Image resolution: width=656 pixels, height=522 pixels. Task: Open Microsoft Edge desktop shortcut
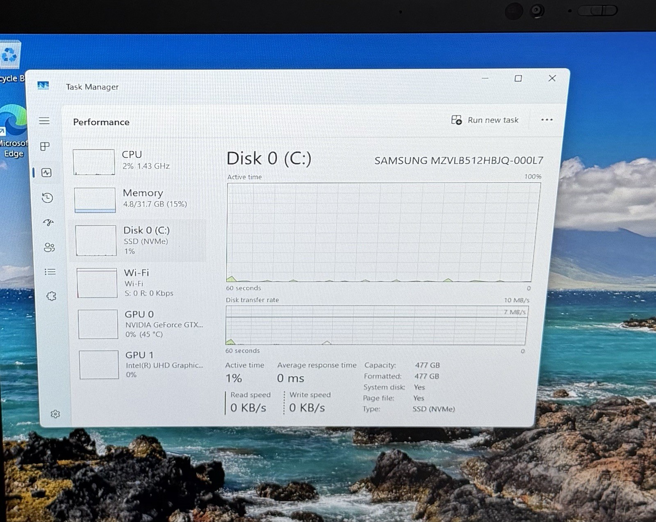(x=13, y=131)
